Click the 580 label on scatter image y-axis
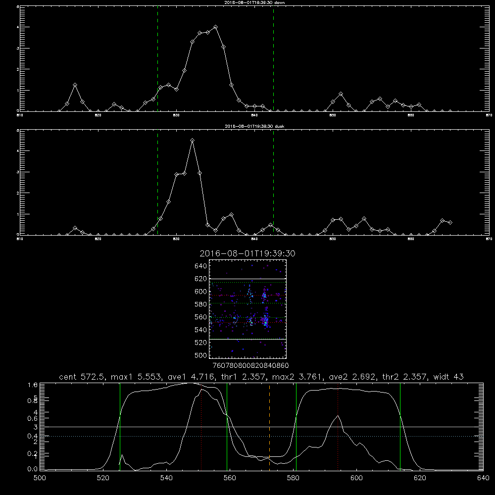Screen dimensions: 495x495 tap(201, 304)
